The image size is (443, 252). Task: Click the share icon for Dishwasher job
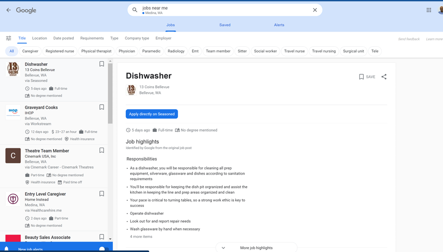[384, 77]
